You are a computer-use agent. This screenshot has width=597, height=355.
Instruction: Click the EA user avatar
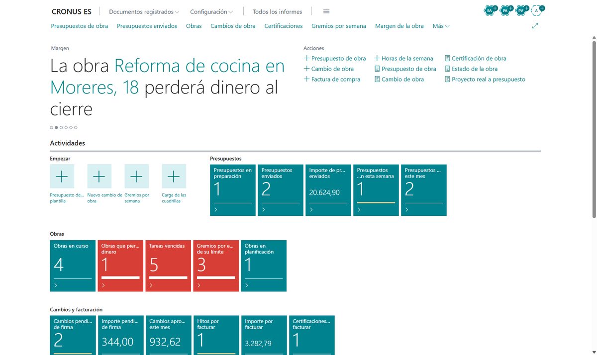490,10
